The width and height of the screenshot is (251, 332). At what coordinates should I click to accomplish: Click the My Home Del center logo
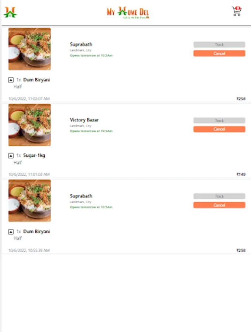(128, 13)
